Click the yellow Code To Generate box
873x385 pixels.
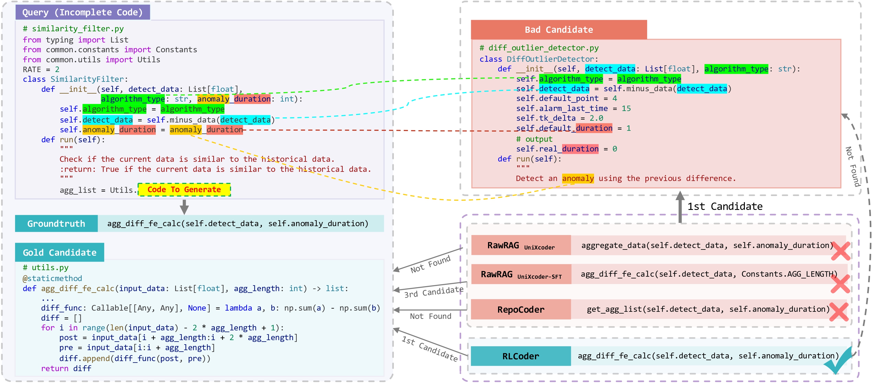pyautogui.click(x=184, y=190)
